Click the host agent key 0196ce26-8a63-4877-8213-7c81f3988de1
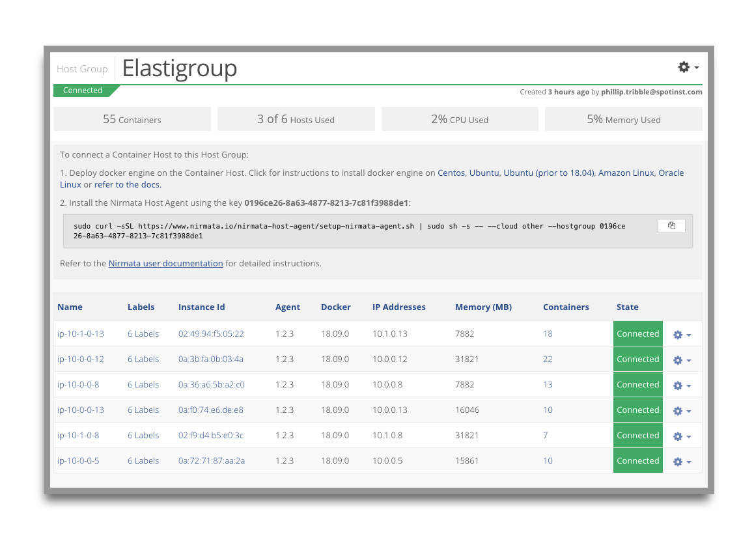Image resolution: width=754 pixels, height=534 pixels. tap(326, 203)
